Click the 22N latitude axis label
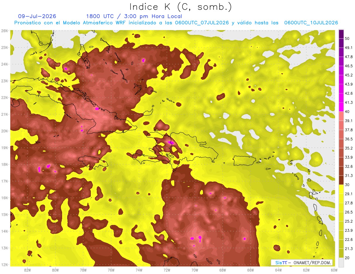This screenshot has width=355, height=274. 4,98
